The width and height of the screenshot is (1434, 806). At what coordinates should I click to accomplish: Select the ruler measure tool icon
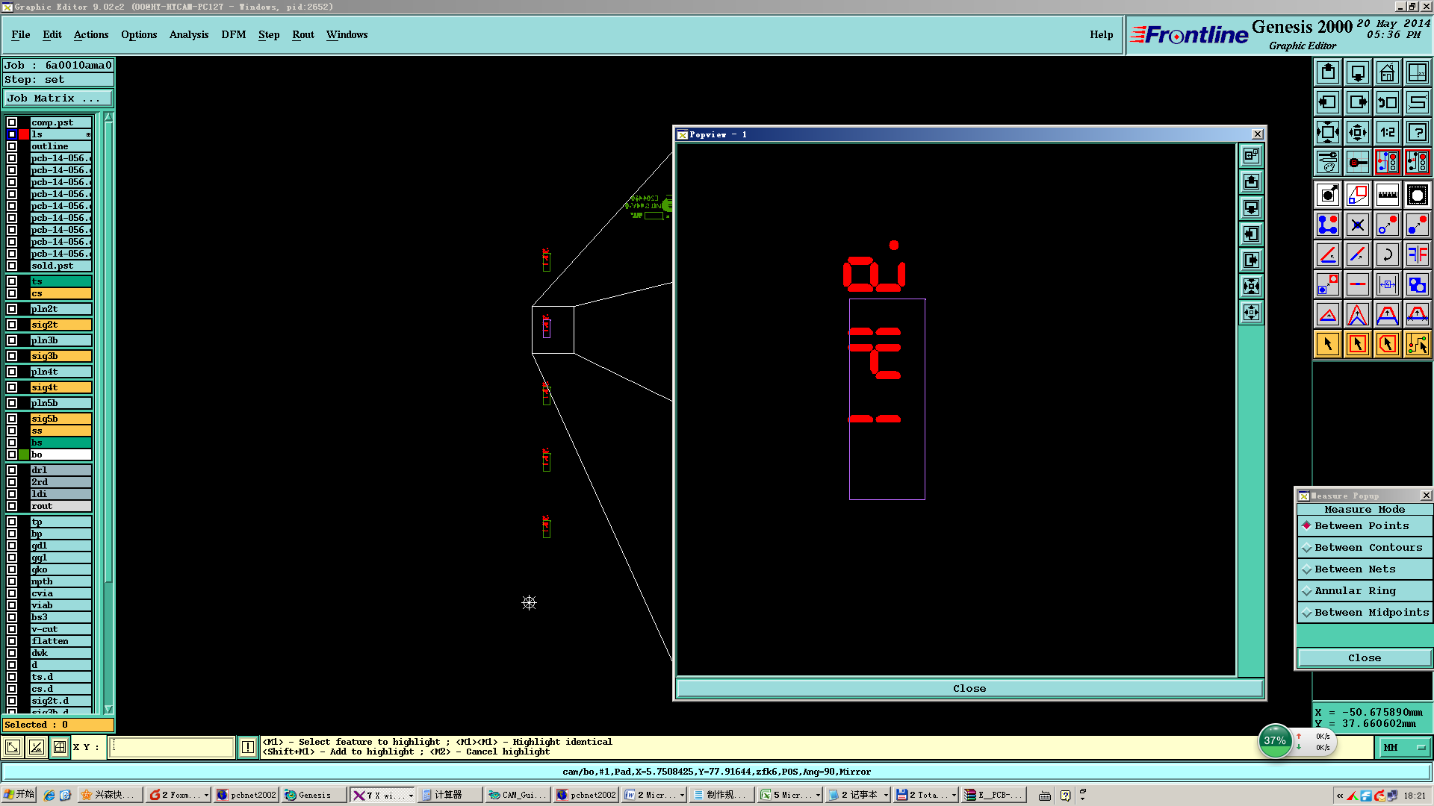[x=1387, y=196]
